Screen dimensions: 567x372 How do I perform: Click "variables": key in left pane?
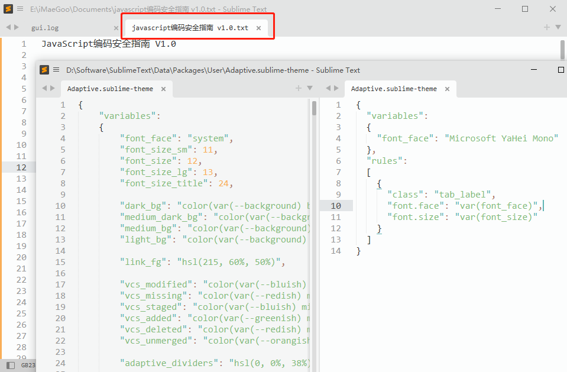click(x=130, y=116)
